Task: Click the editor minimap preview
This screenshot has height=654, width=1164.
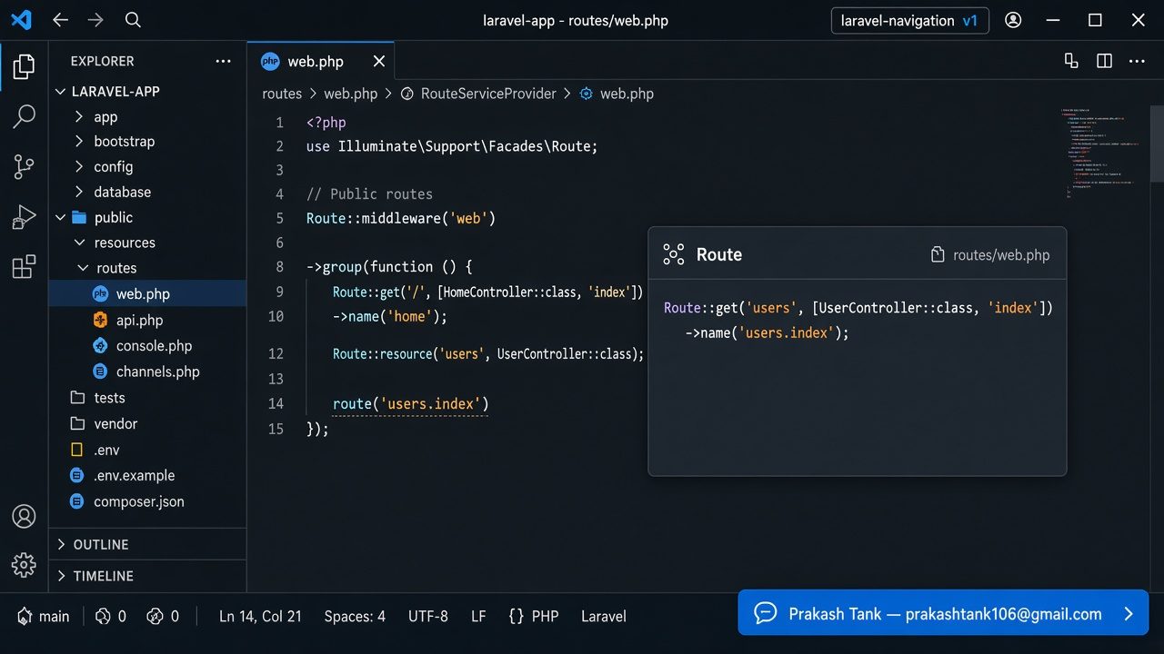Action: pos(1102,153)
